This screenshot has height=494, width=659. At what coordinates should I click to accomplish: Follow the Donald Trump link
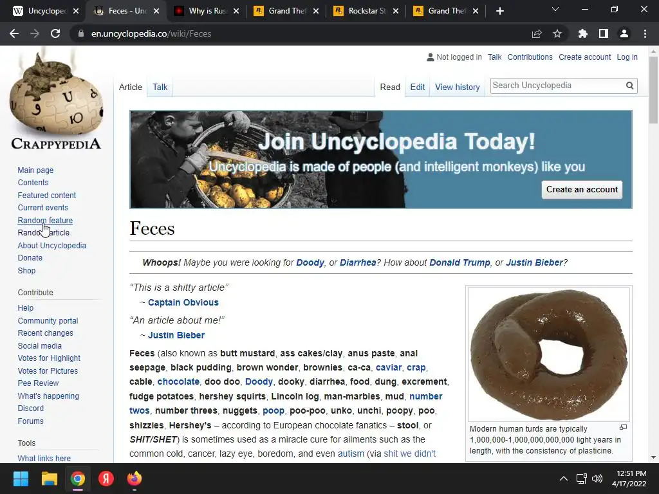[x=459, y=262]
